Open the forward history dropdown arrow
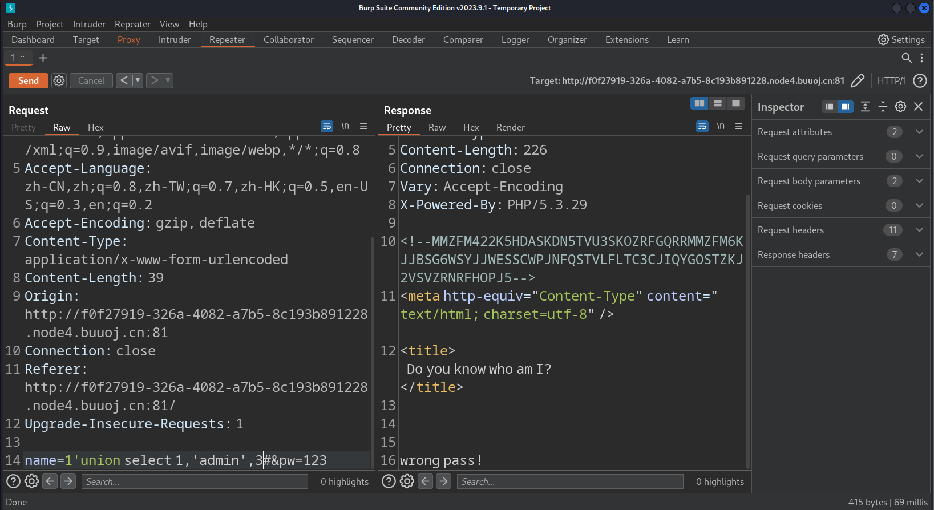Image resolution: width=934 pixels, height=510 pixels. tap(168, 80)
